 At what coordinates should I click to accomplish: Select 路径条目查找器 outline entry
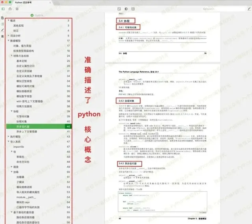(26, 217)
